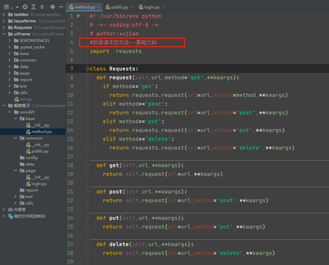The height and width of the screenshot is (265, 329).
Task: Open project view settings gear
Action: click(x=53, y=7)
